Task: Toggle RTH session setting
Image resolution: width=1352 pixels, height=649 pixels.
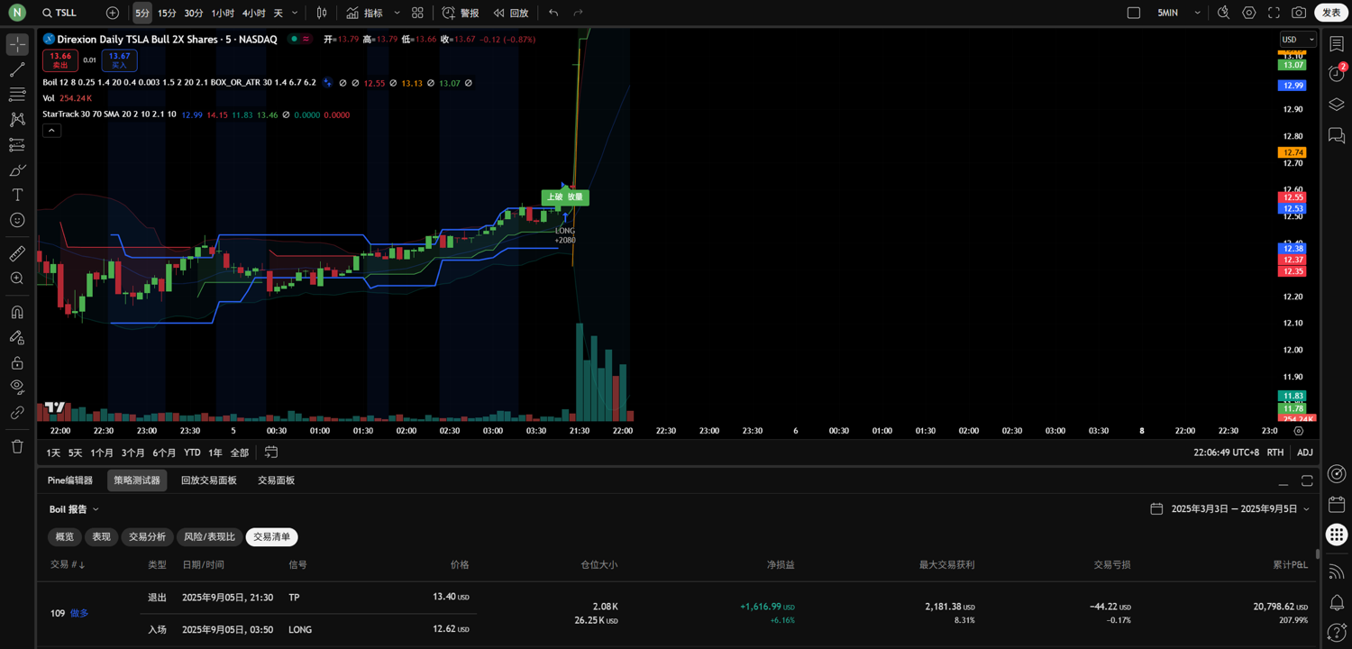Action: click(x=1274, y=452)
